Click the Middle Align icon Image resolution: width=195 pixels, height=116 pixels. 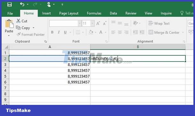click(x=120, y=23)
